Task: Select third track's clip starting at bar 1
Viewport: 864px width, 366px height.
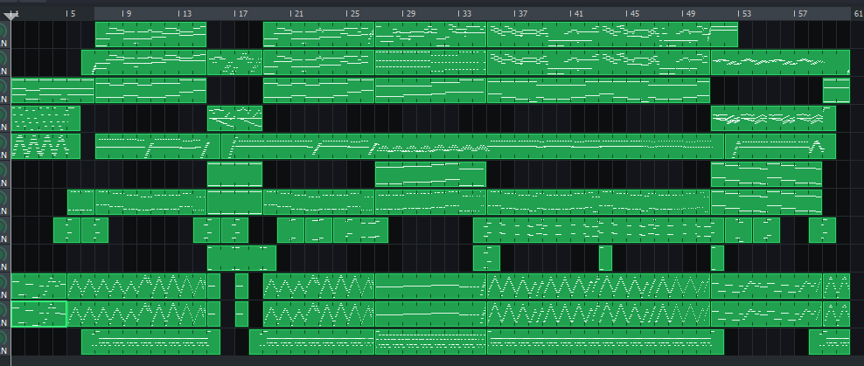Action: (52, 90)
